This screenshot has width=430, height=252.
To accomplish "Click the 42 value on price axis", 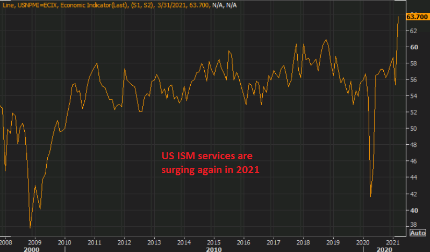I will tap(413, 194).
